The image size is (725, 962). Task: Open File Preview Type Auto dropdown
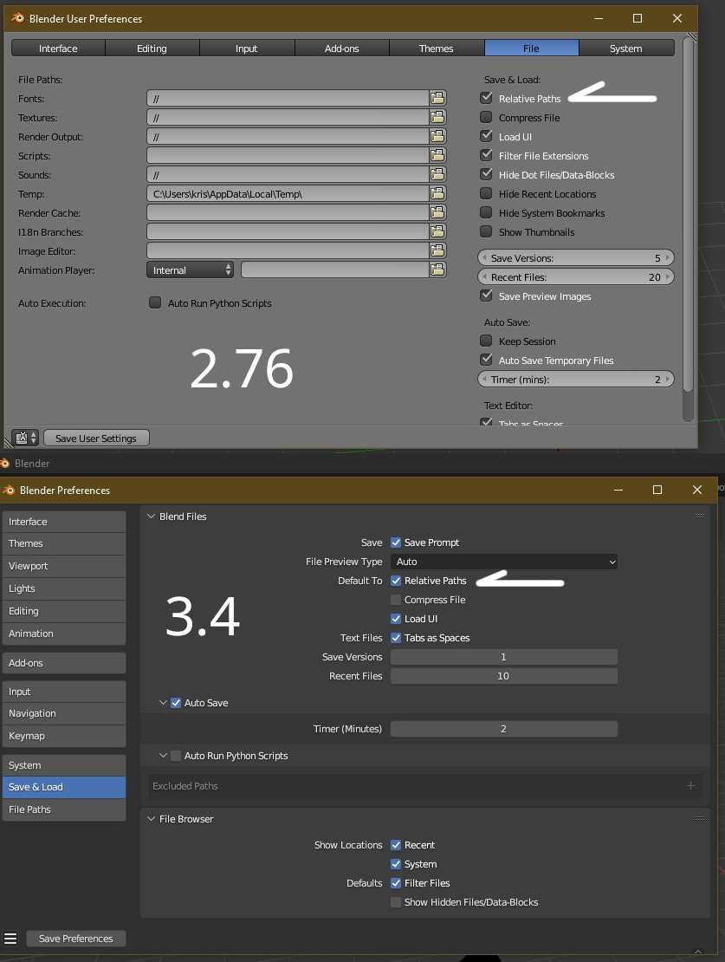tap(503, 562)
